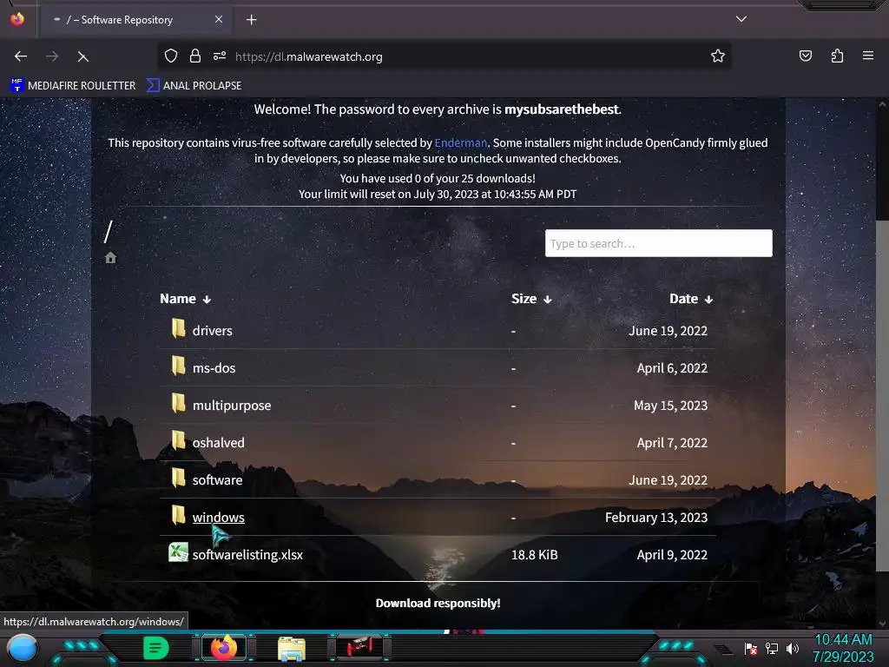889x667 pixels.
Task: Open the green notes app on taskbar
Action: [x=156, y=648]
